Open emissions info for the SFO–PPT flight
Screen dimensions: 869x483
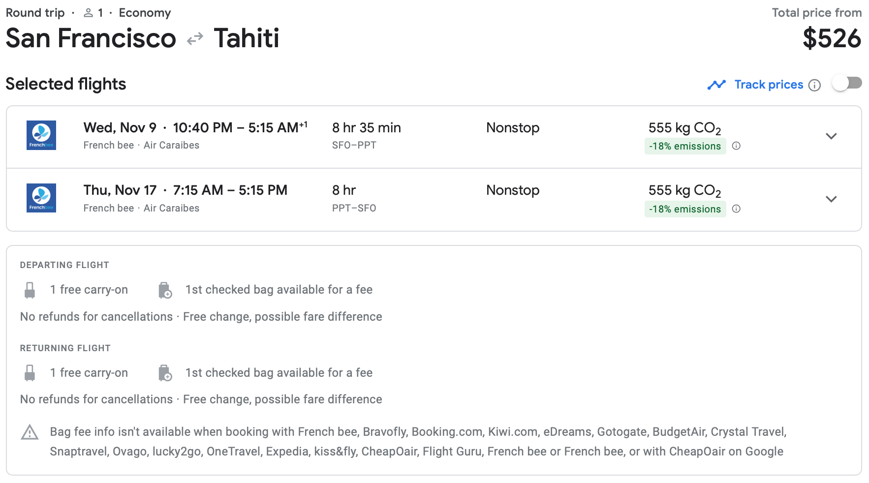pyautogui.click(x=736, y=146)
